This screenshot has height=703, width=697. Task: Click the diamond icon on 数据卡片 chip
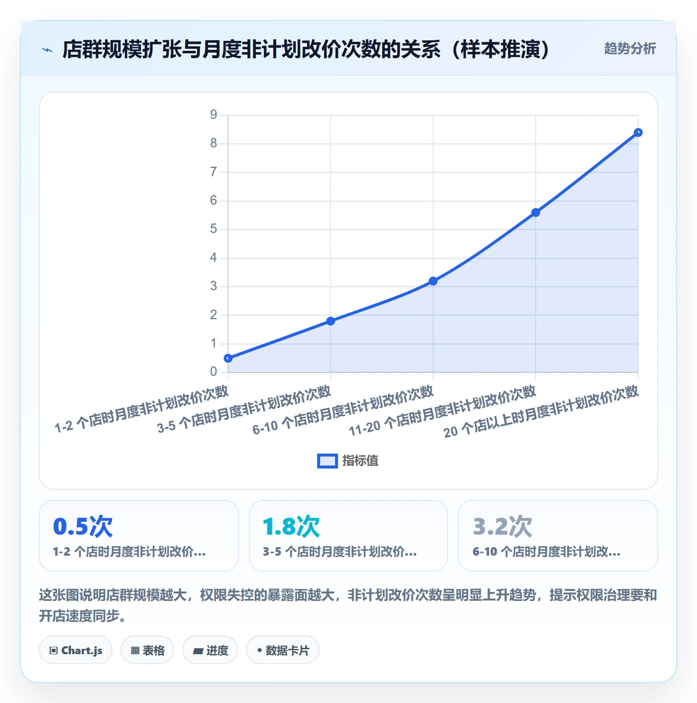(x=259, y=650)
